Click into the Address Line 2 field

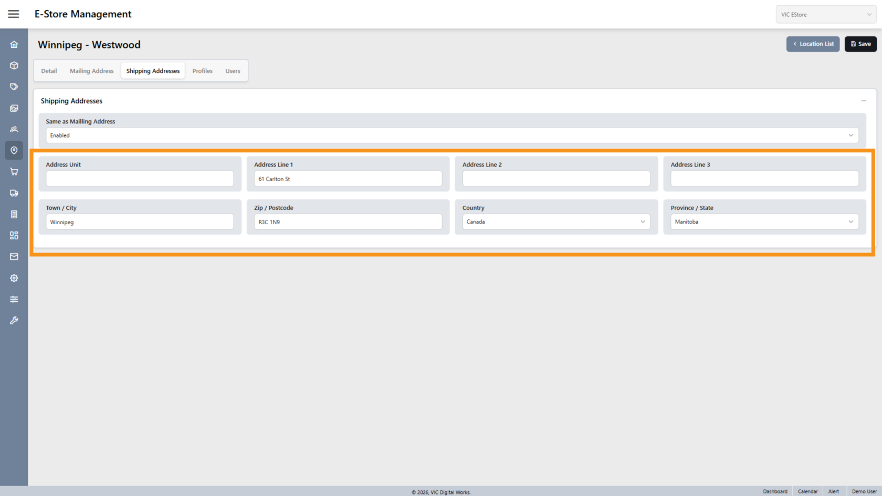coord(555,179)
